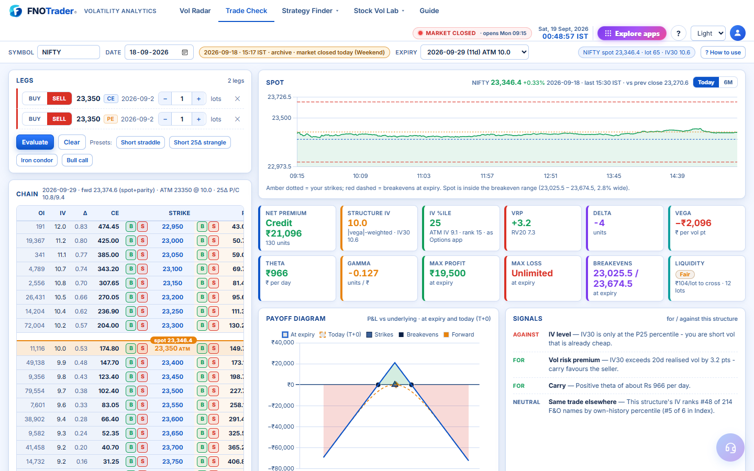
Task: Click the Breakevens metric card
Action: (625, 278)
